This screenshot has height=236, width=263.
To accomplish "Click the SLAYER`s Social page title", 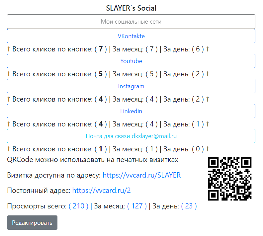I will click(131, 8).
